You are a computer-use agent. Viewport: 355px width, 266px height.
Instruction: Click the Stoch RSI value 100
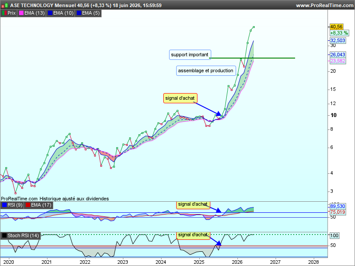[x=335, y=235]
